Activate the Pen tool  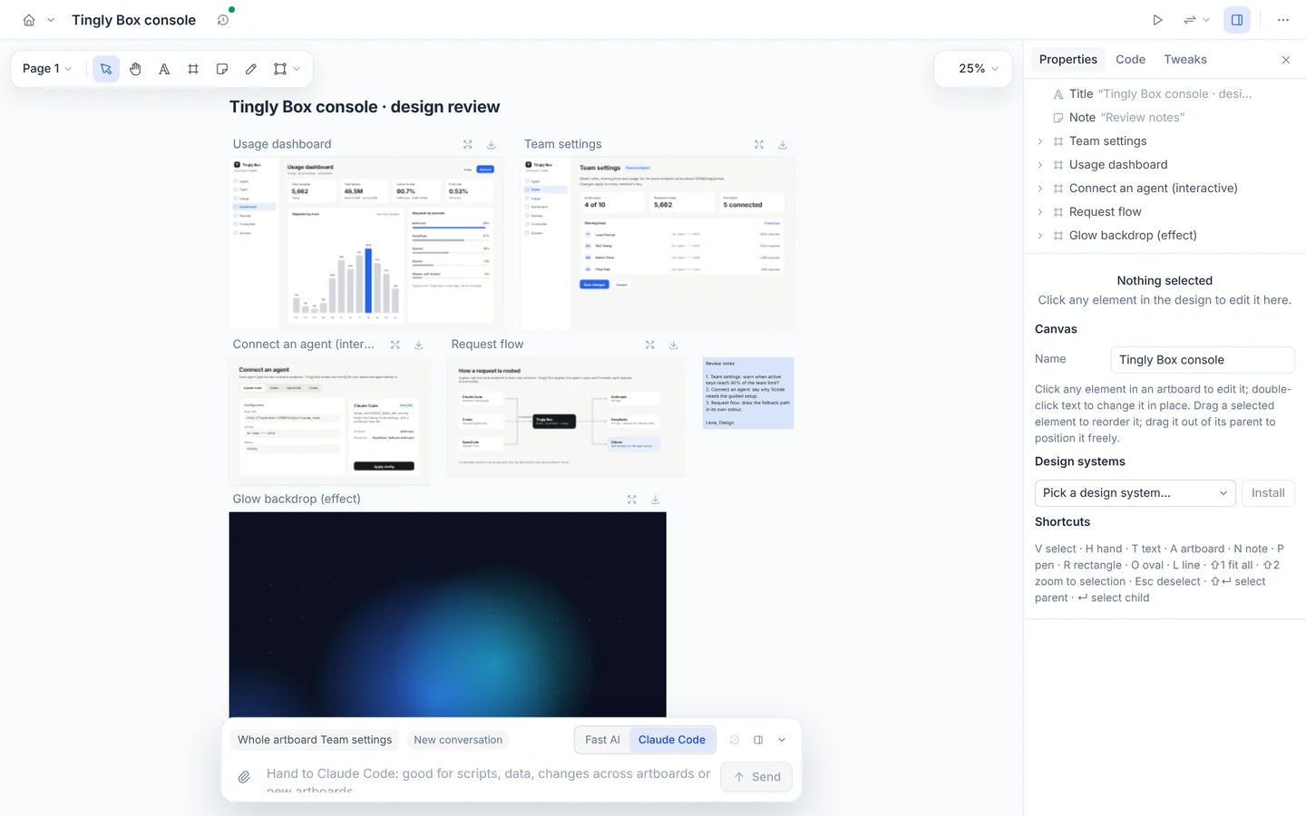coord(251,69)
